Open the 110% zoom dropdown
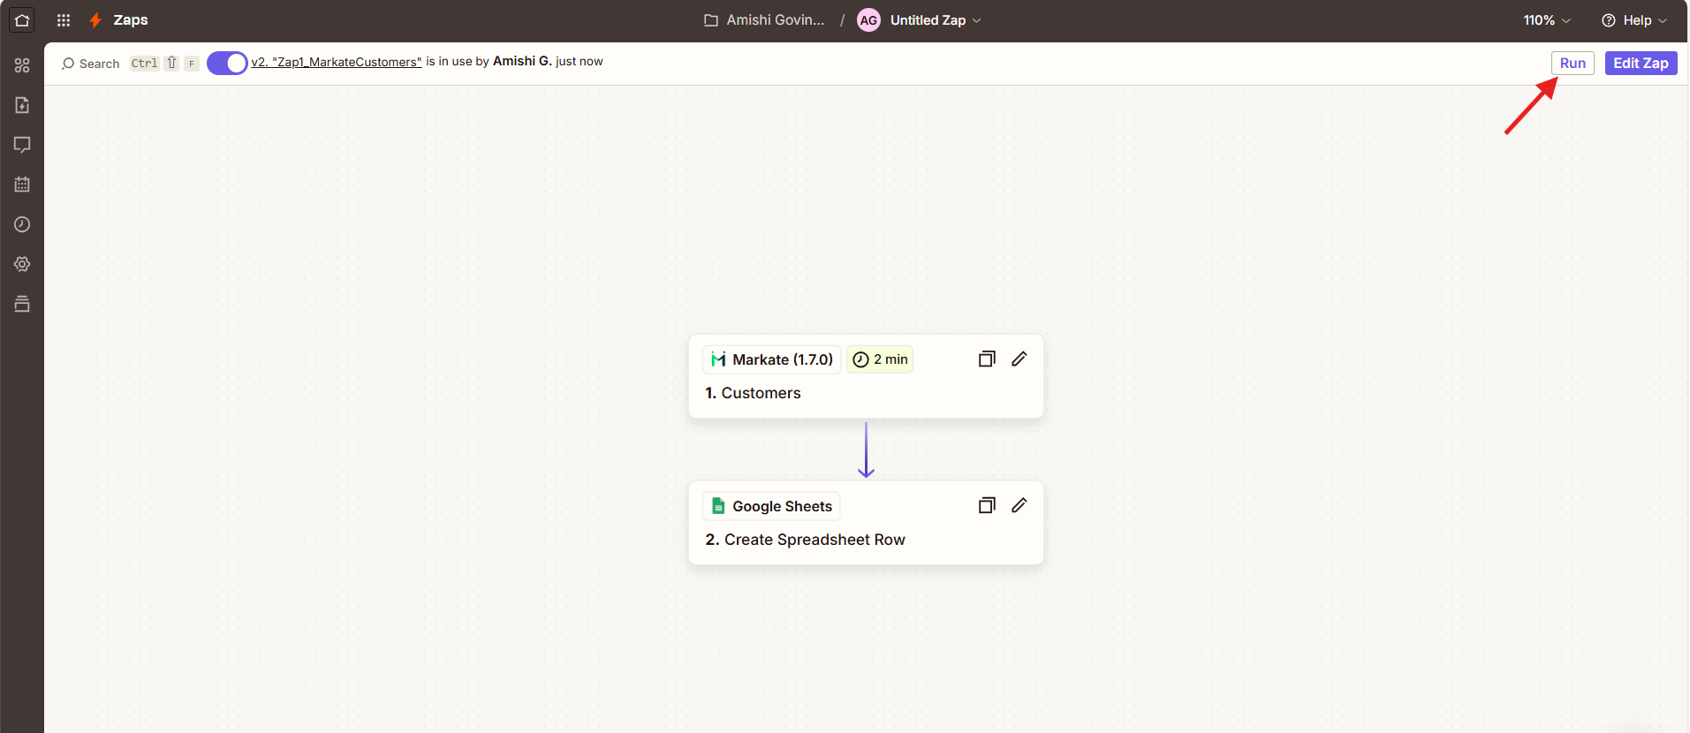This screenshot has width=1690, height=733. 1547,20
